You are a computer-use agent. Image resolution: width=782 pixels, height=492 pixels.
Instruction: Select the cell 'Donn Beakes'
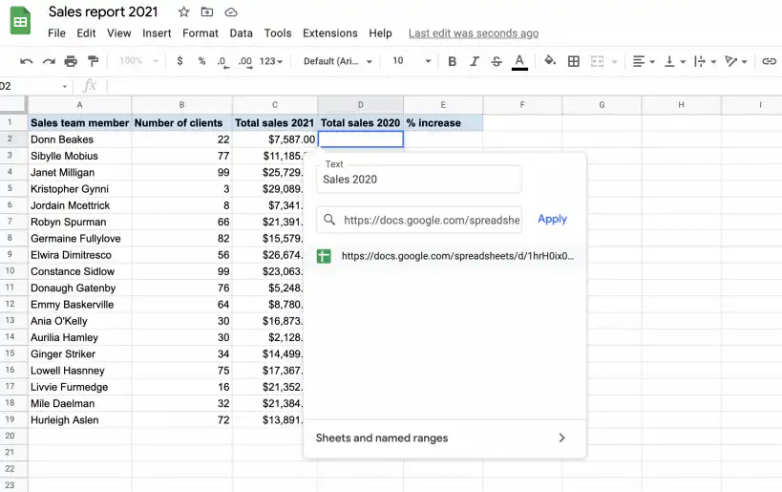click(79, 139)
